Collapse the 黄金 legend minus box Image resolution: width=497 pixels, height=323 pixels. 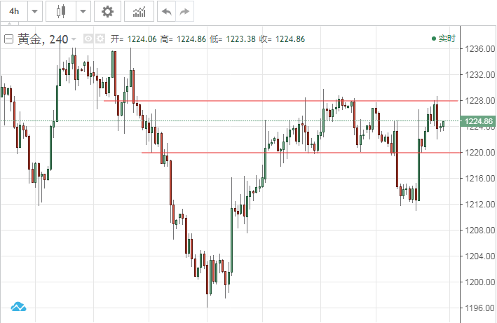pos(8,39)
